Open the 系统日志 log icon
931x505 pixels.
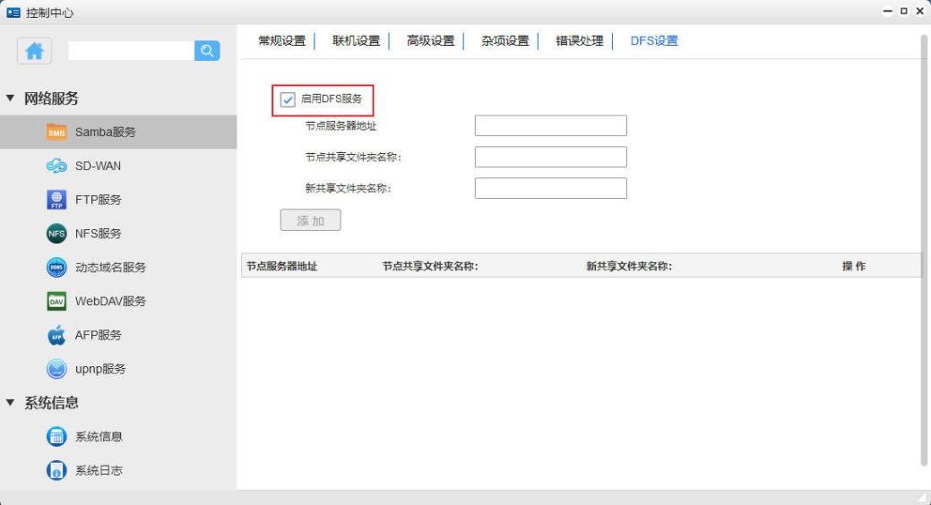pos(56,470)
